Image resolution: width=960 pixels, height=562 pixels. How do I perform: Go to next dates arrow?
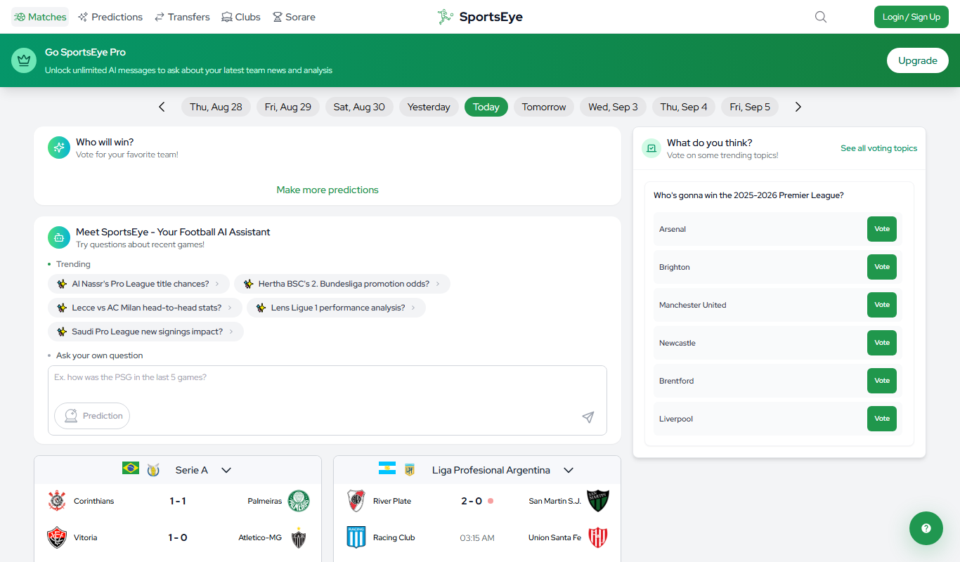point(798,107)
